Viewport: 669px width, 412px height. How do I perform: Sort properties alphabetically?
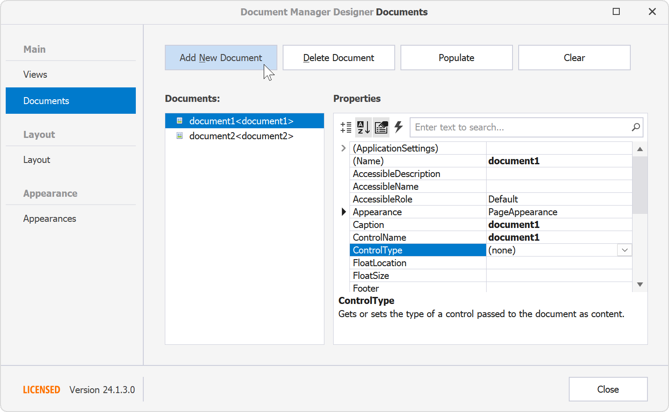point(364,127)
